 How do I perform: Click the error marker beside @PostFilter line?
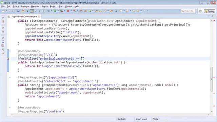(x=8, y=59)
